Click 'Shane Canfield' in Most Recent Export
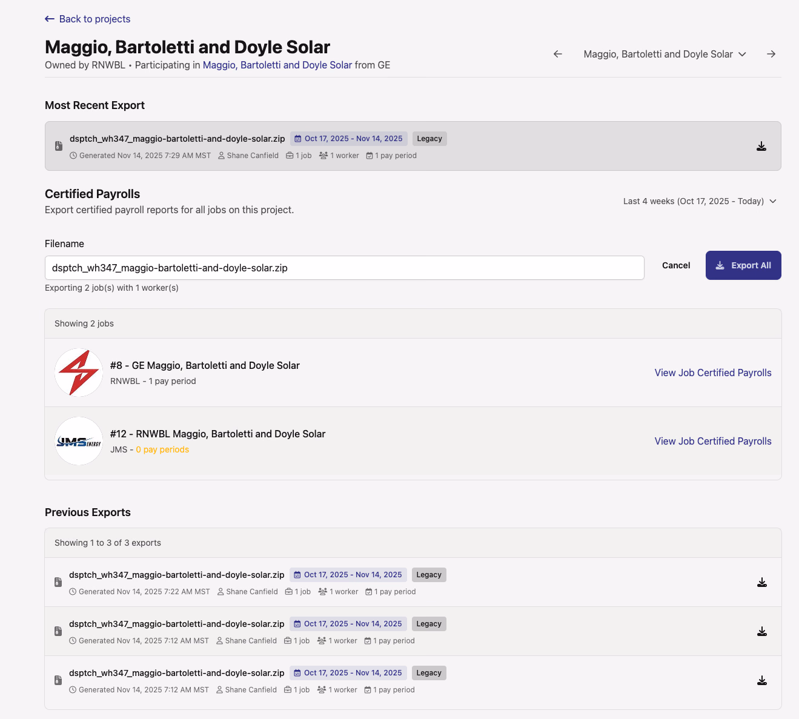 (253, 156)
